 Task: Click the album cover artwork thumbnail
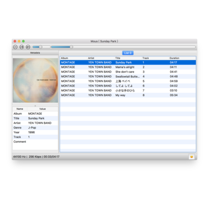(35, 80)
